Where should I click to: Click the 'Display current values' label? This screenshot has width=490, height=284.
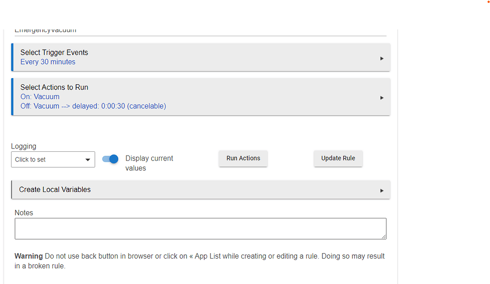(x=149, y=163)
